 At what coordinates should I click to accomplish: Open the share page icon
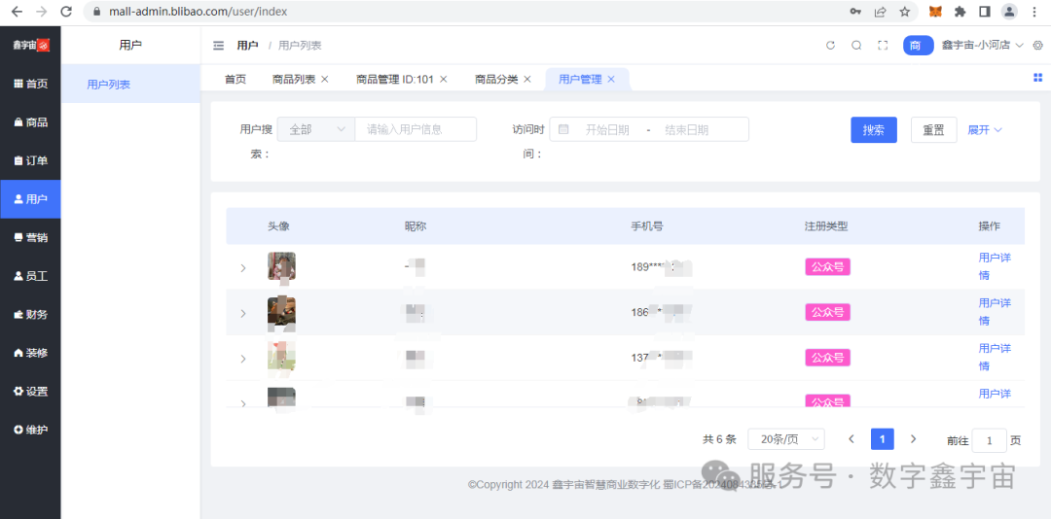880,12
